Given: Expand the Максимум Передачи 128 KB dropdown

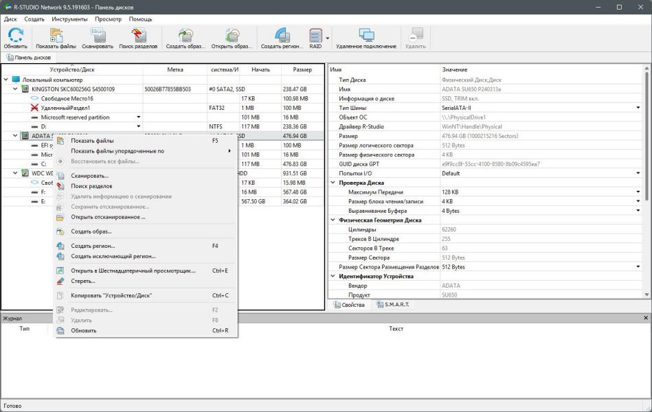Looking at the screenshot, I should click(638, 192).
